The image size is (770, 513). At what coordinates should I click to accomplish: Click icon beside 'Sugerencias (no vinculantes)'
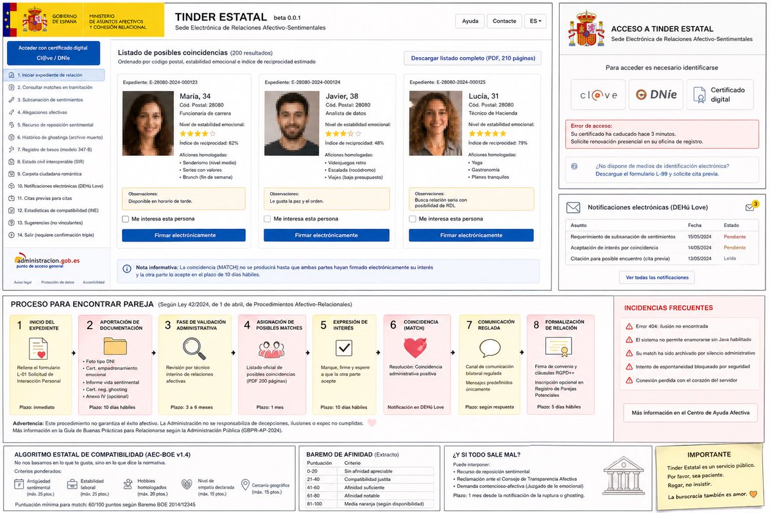[11, 223]
